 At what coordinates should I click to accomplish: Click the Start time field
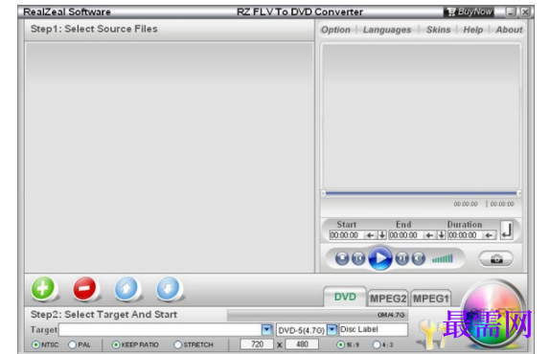[347, 235]
